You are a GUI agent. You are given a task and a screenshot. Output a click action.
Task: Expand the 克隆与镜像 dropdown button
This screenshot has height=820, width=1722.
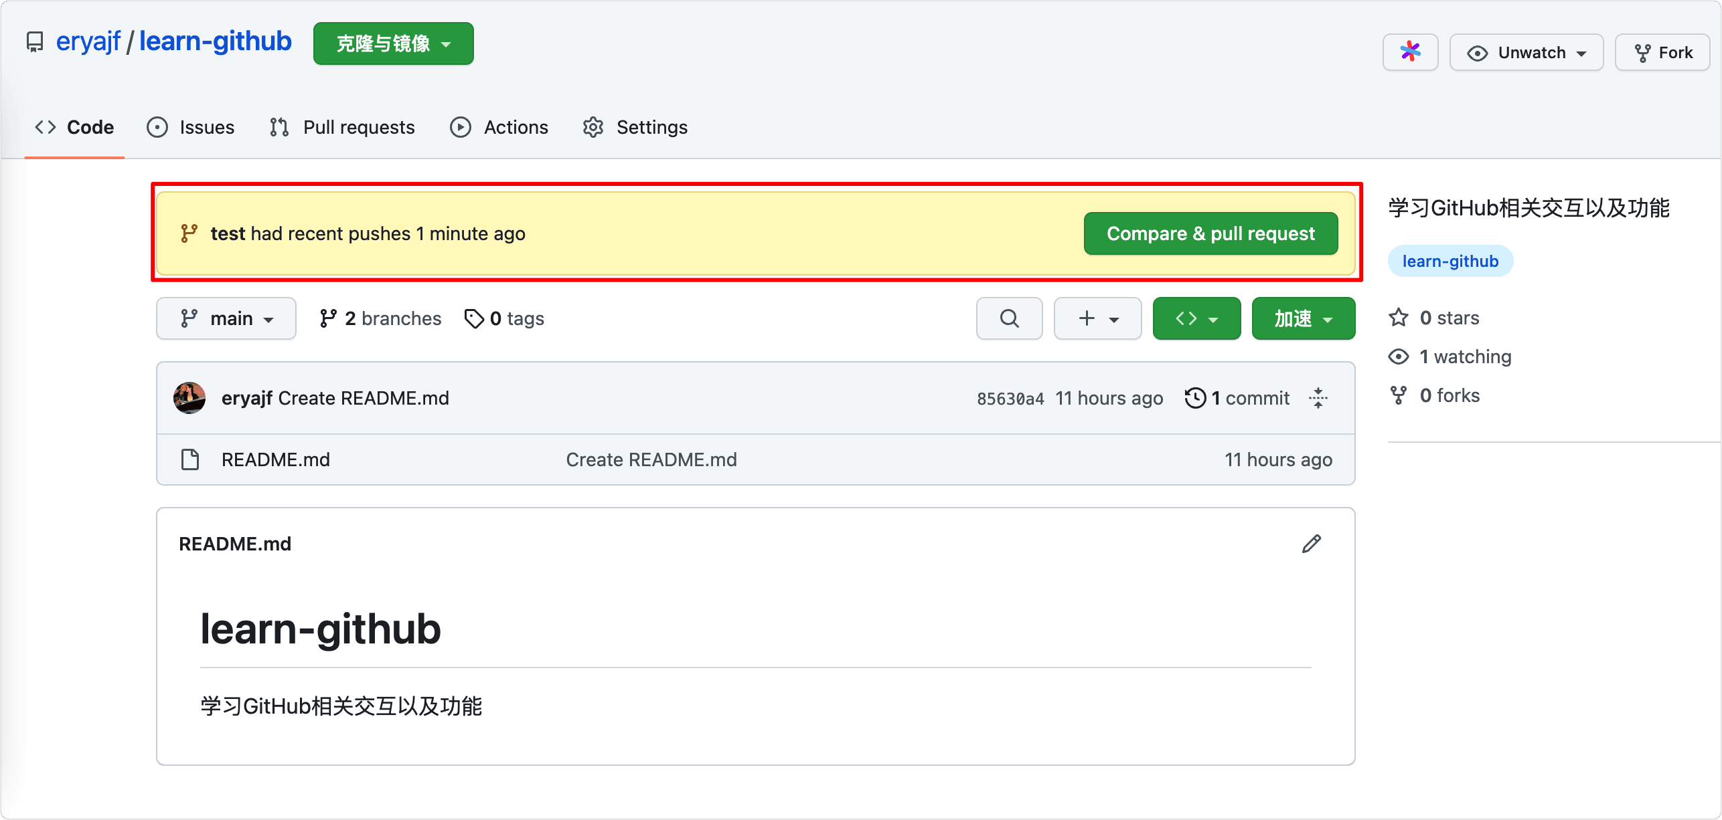click(394, 43)
